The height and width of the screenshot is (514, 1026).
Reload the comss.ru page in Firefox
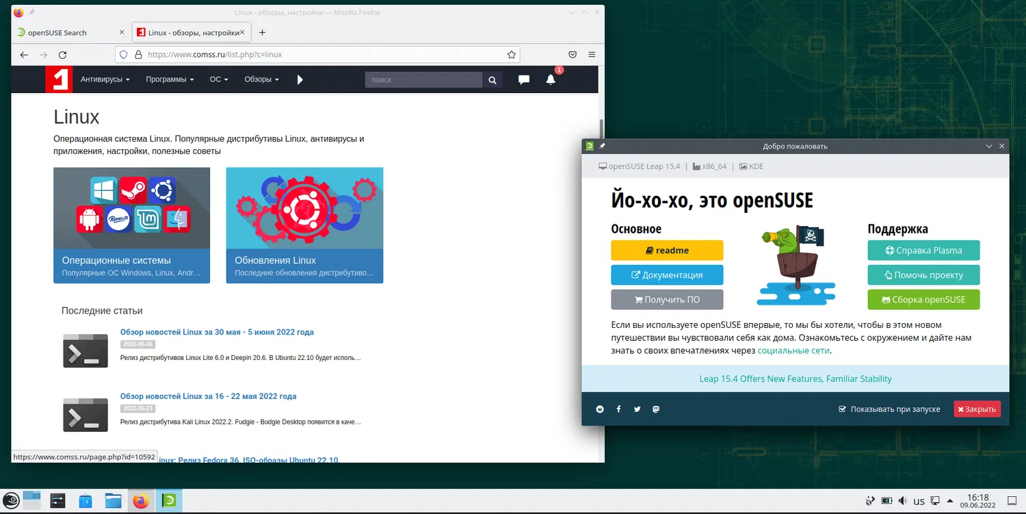pos(62,55)
